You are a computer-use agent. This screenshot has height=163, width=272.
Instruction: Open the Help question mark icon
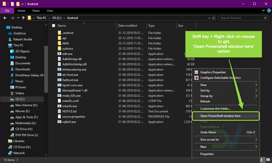pos(269,11)
